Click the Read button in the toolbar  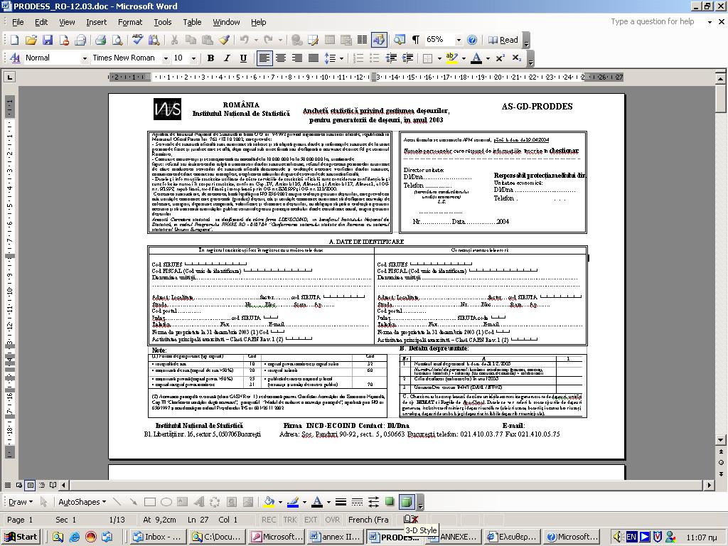503,40
